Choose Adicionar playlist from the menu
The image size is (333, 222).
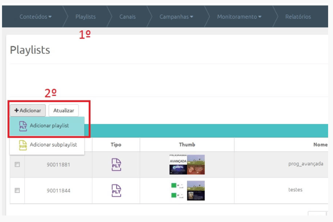click(x=49, y=126)
